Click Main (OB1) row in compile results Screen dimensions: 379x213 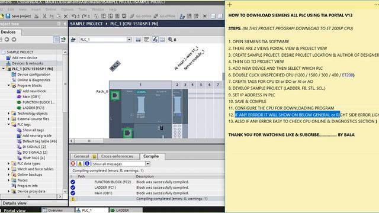(147, 193)
